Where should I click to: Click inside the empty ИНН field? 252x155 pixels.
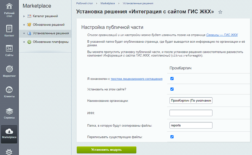pyautogui.click(x=191, y=113)
